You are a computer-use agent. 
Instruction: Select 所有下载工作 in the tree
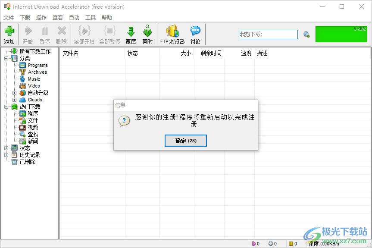35,51
